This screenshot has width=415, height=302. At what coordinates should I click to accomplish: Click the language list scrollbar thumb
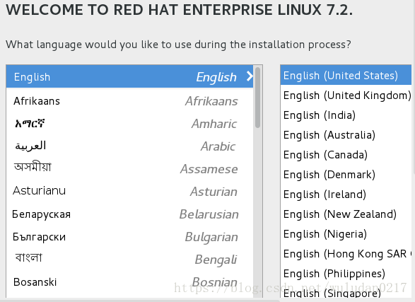257,98
